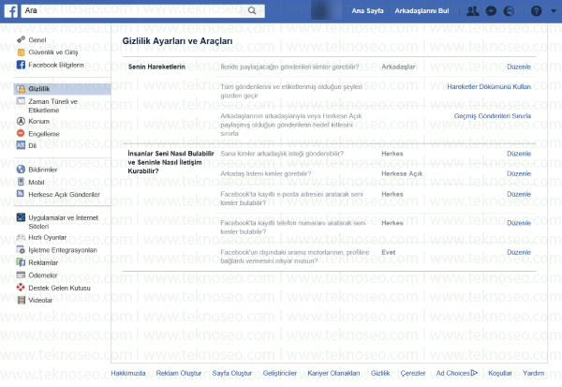562x387 pixels.
Task: Click Hareketler Dökümünü Kullan link
Action: point(489,86)
